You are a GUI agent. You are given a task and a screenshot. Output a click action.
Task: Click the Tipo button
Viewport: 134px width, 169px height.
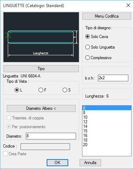(x=41, y=69)
